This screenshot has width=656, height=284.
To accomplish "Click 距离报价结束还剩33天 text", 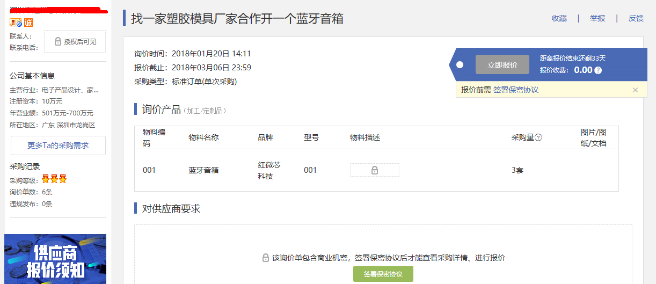I will coord(573,59).
